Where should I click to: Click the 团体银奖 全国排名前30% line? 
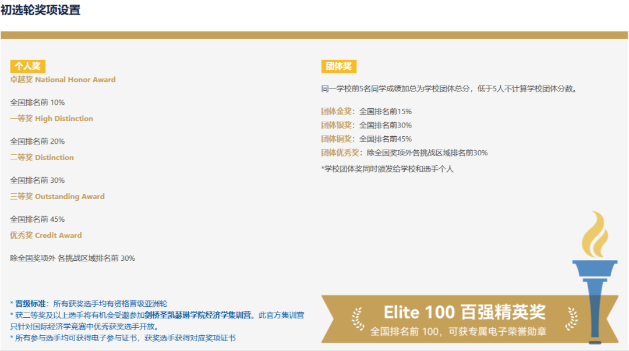click(x=366, y=125)
